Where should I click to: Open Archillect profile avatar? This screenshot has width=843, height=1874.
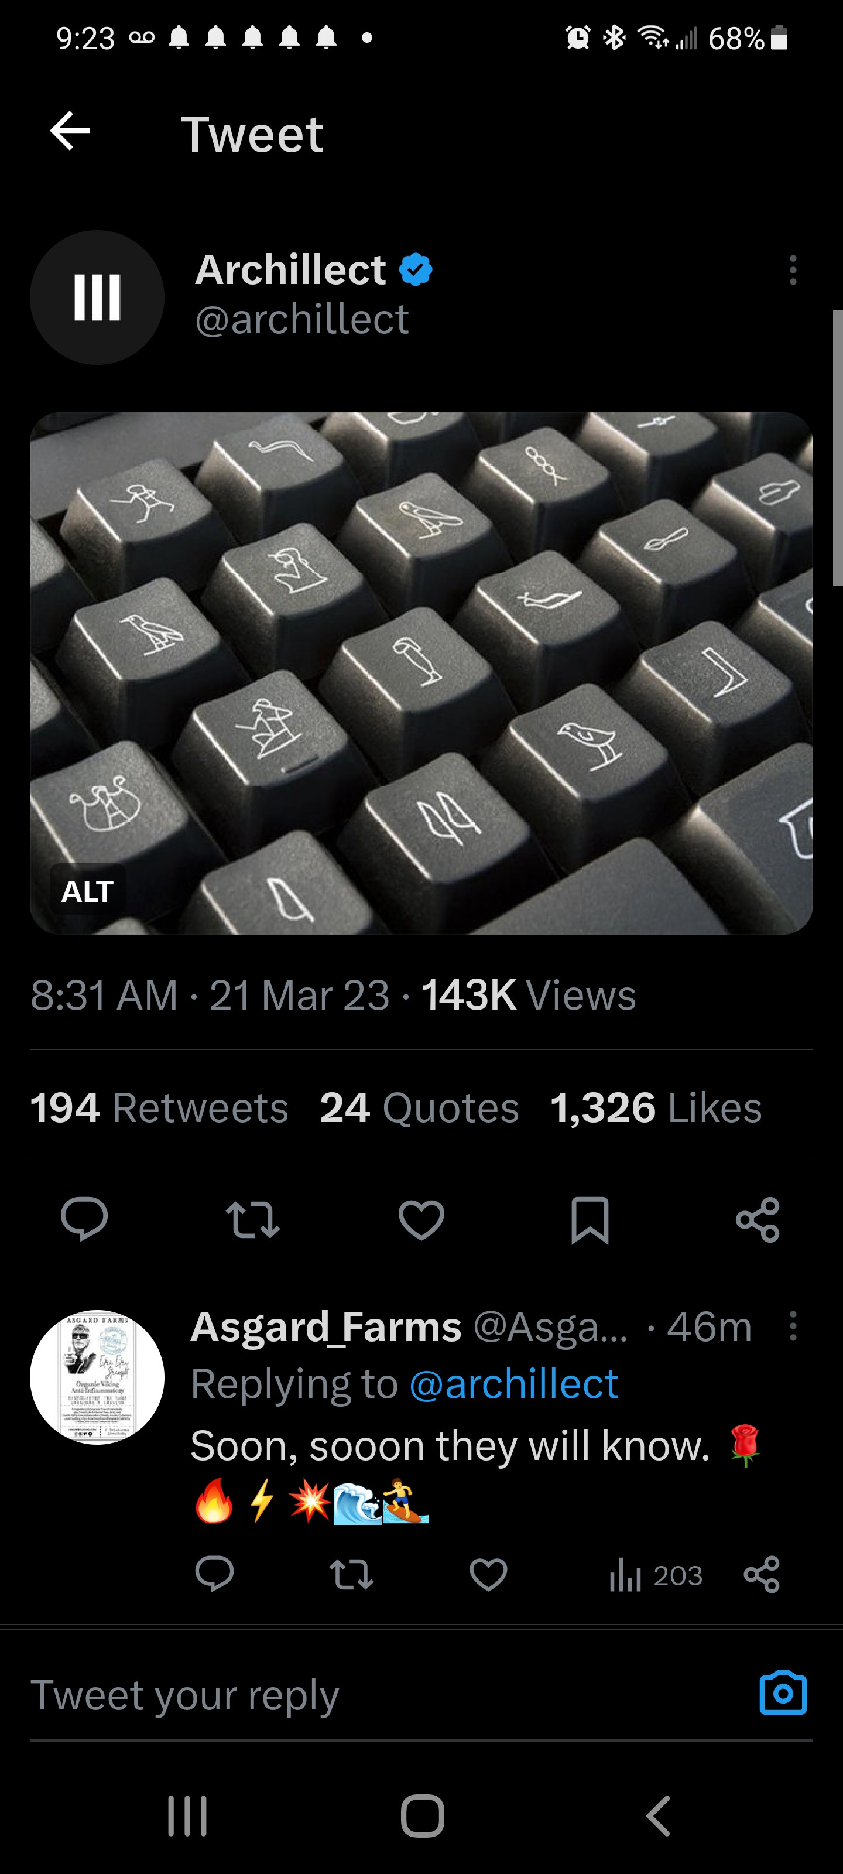point(97,297)
